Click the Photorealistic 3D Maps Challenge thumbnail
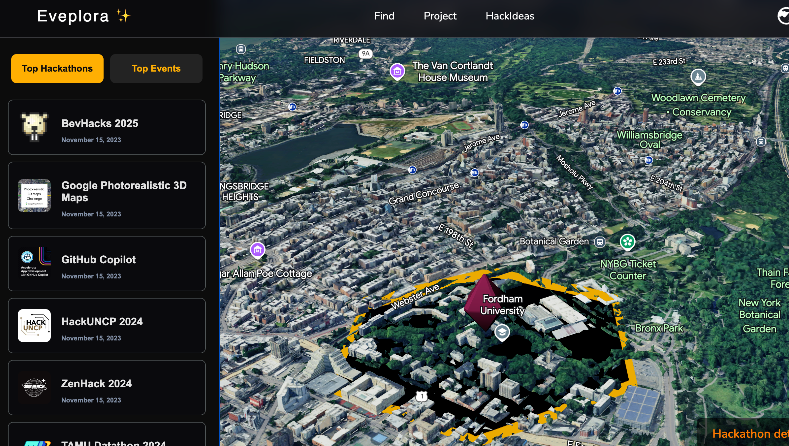Viewport: 789px width, 446px height. [34, 196]
